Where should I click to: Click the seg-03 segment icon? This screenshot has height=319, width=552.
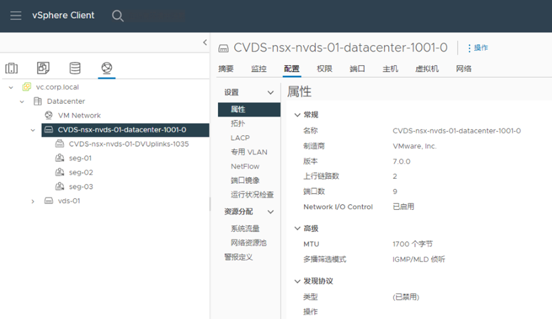point(60,186)
